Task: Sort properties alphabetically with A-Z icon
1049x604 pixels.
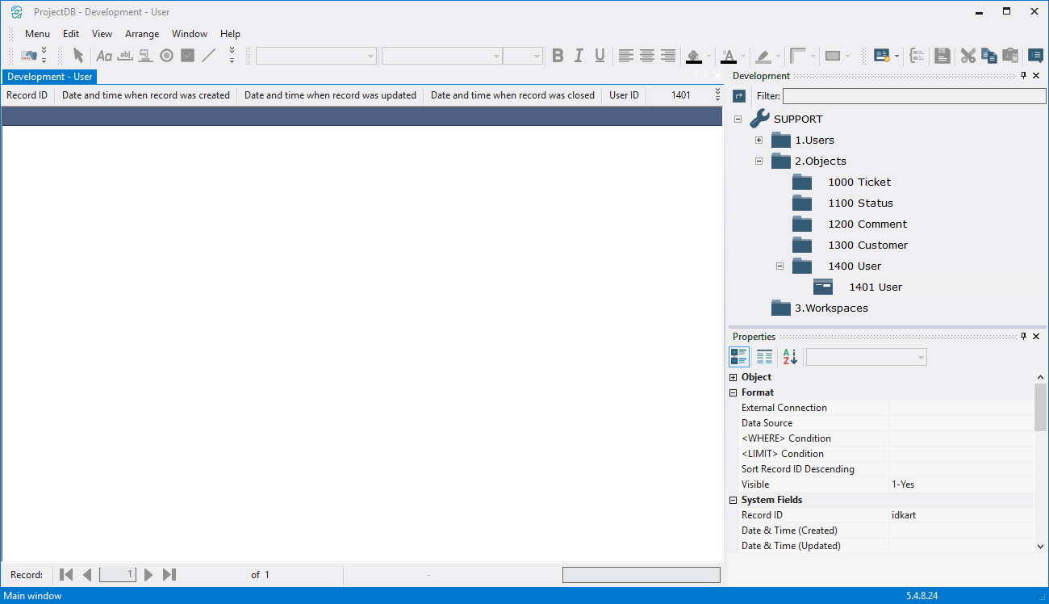Action: [x=789, y=357]
